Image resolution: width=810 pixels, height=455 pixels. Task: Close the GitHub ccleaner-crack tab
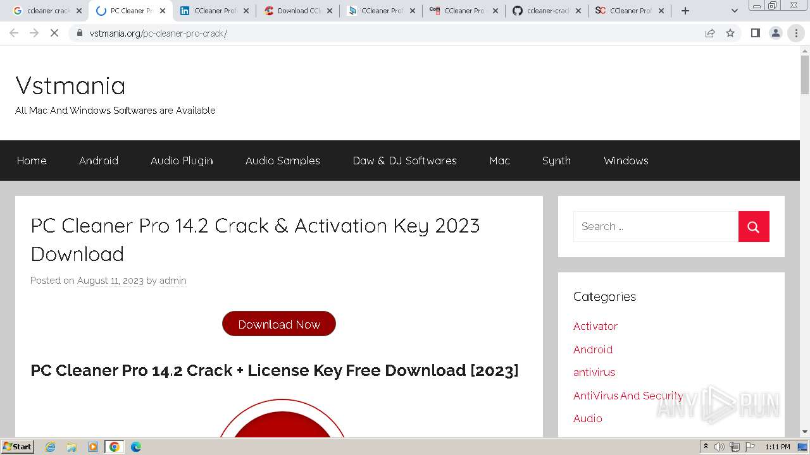pyautogui.click(x=578, y=11)
